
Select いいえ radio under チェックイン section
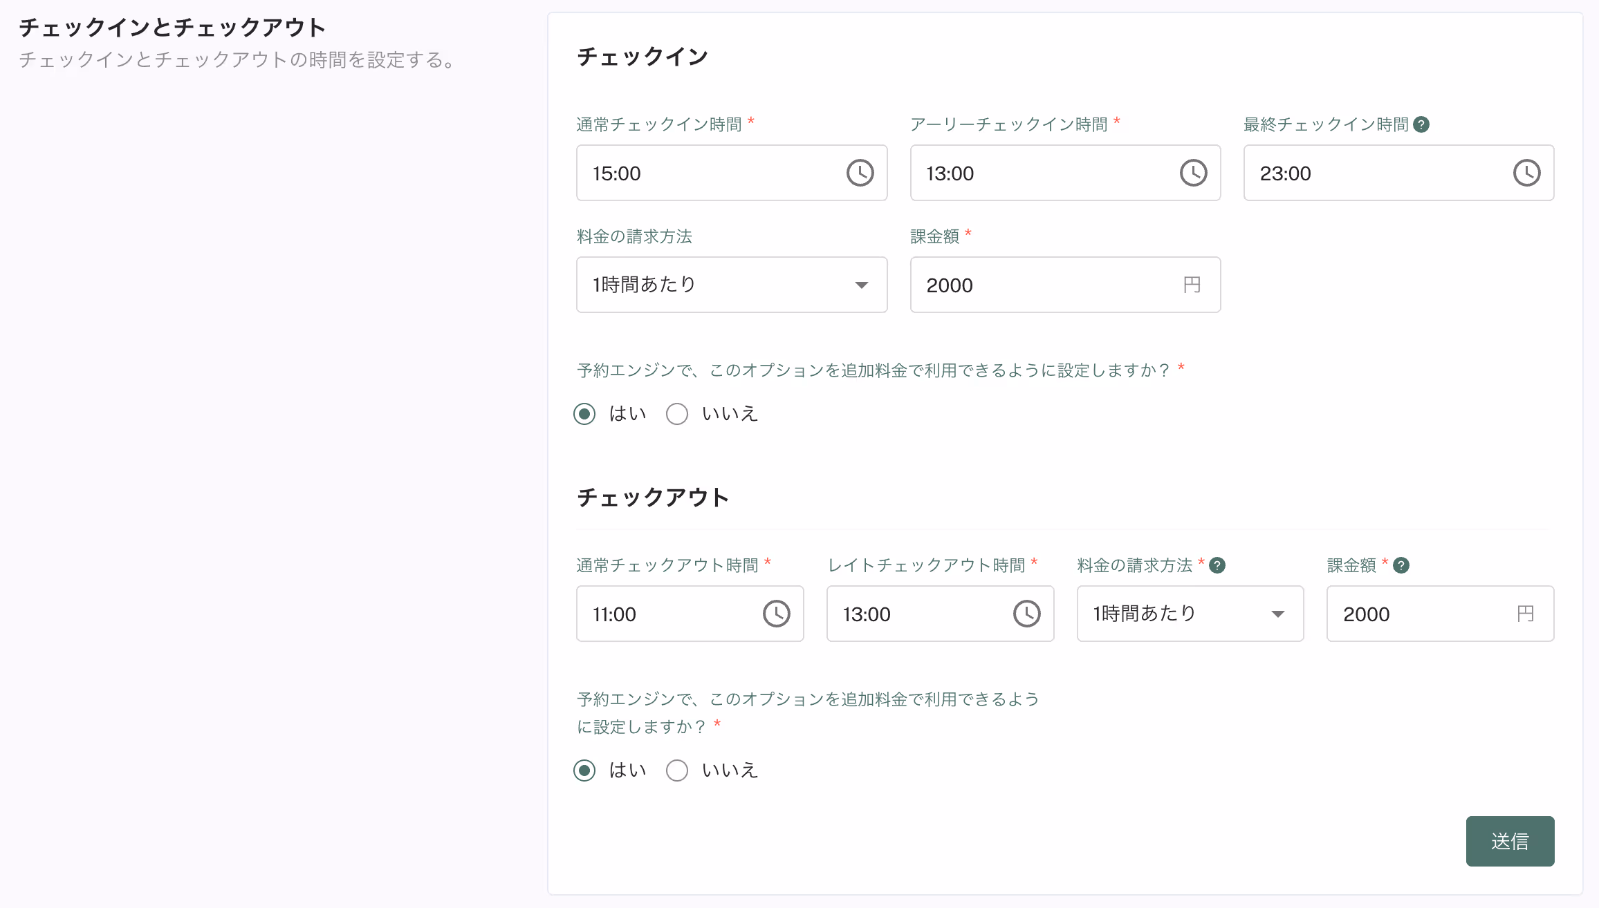[677, 414]
